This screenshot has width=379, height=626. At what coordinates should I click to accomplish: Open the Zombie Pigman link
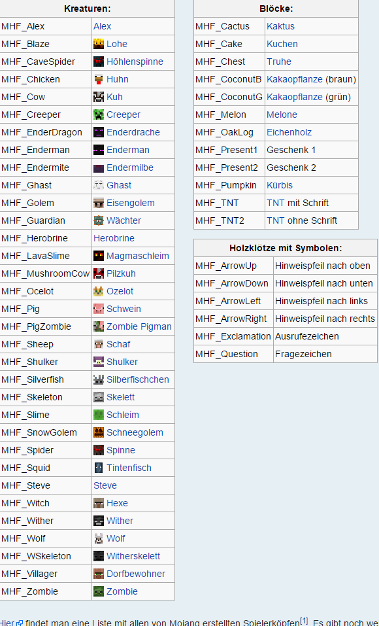[x=139, y=326]
